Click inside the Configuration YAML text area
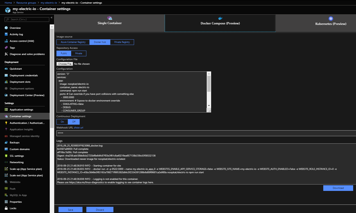The height and width of the screenshot is (213, 356). pyautogui.click(x=132, y=92)
